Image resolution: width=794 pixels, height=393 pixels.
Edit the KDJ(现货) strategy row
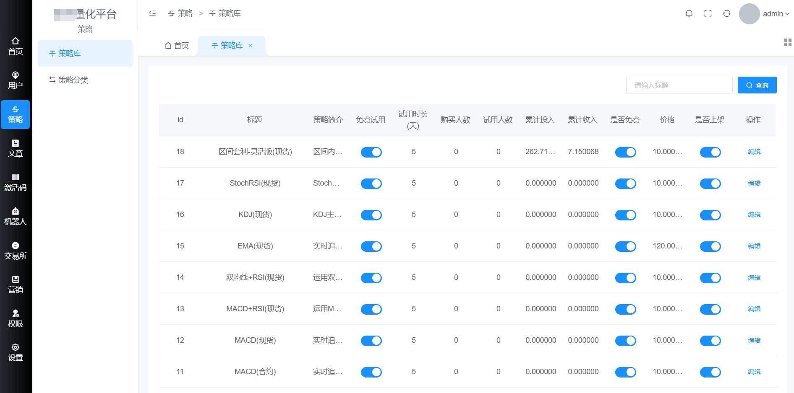[754, 215]
